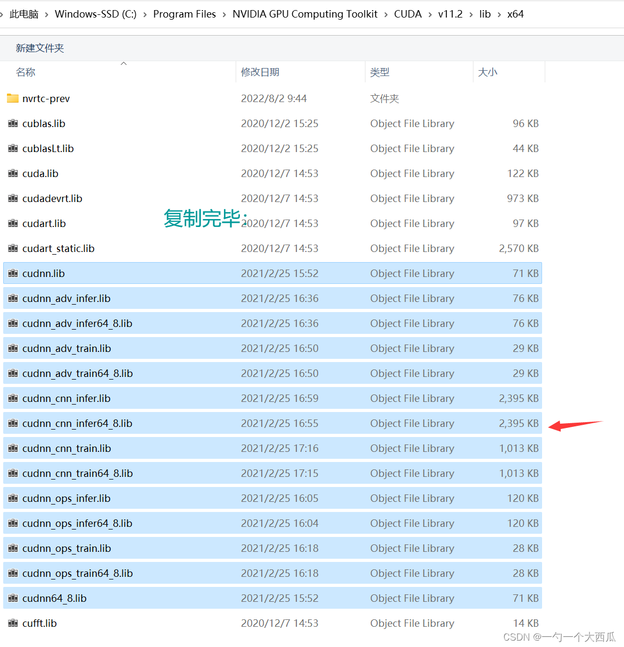Expand the chevron after NVIDIA GPU Computing Toolkit

click(386, 14)
